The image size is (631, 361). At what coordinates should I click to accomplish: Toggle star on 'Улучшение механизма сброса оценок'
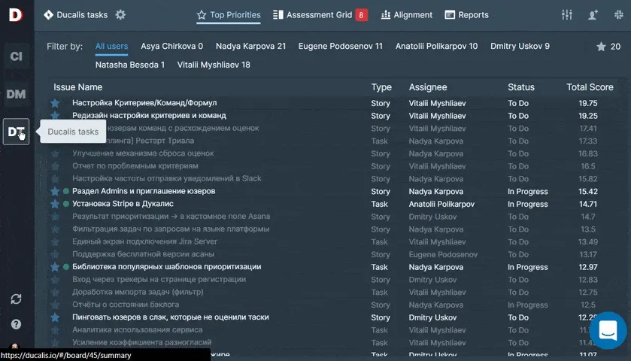[55, 153]
